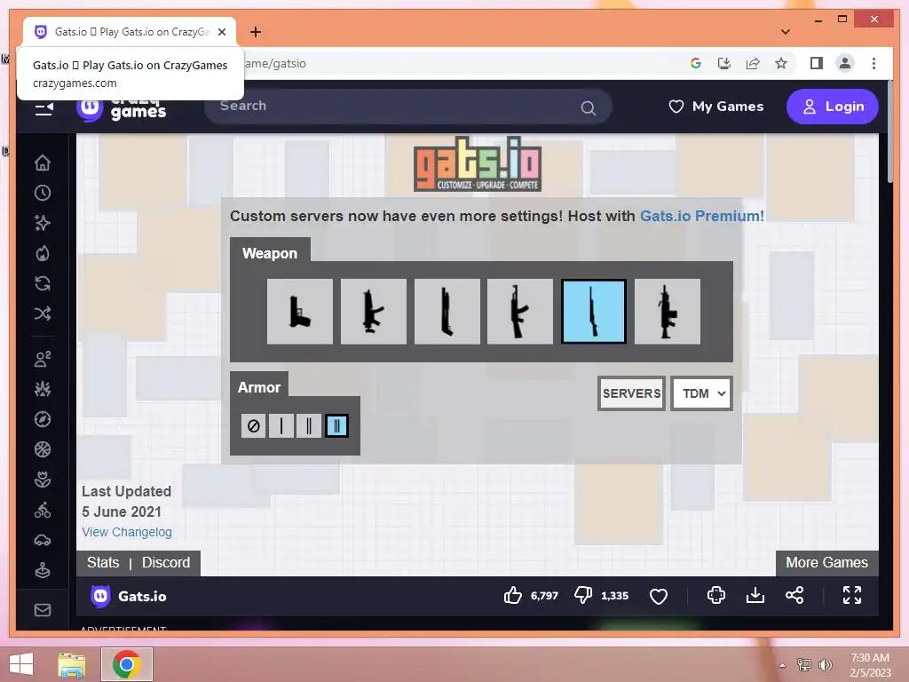
Task: Click the SERVERS button
Action: [x=631, y=393]
